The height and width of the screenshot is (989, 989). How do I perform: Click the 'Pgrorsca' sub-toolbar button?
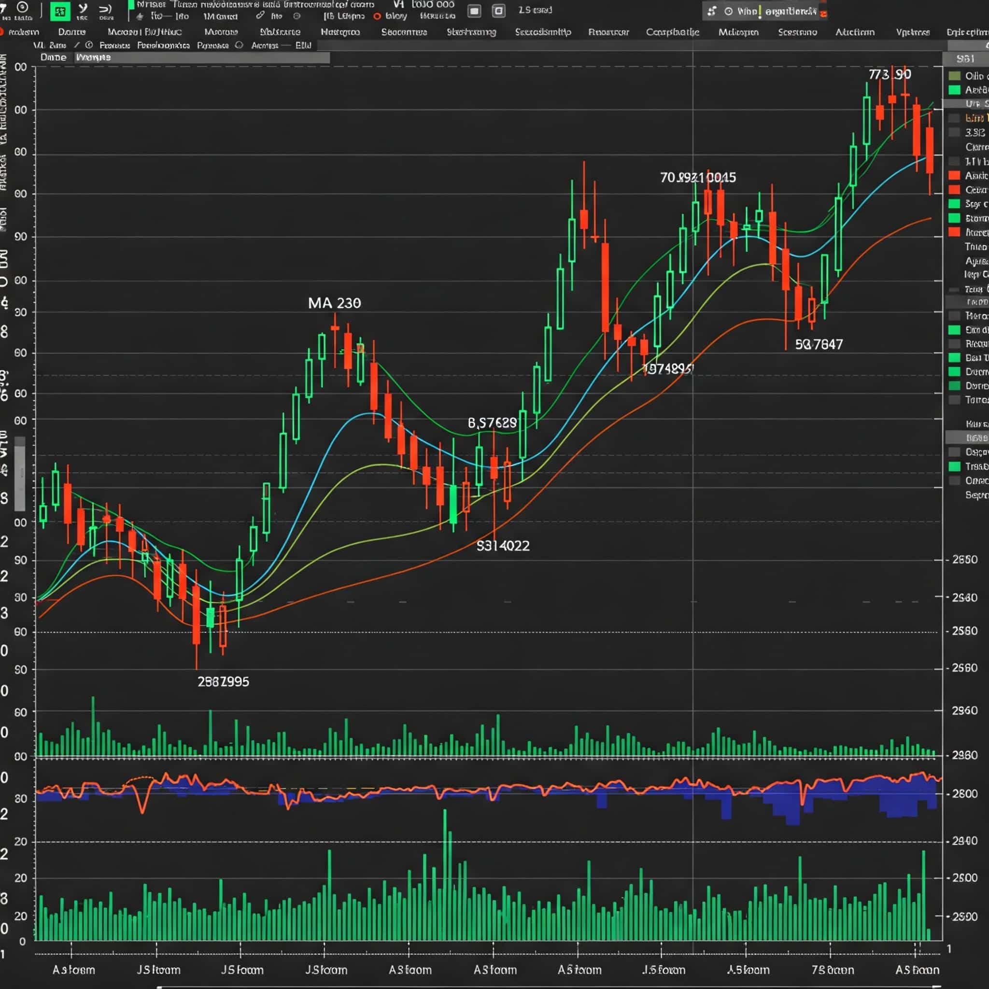pos(213,45)
